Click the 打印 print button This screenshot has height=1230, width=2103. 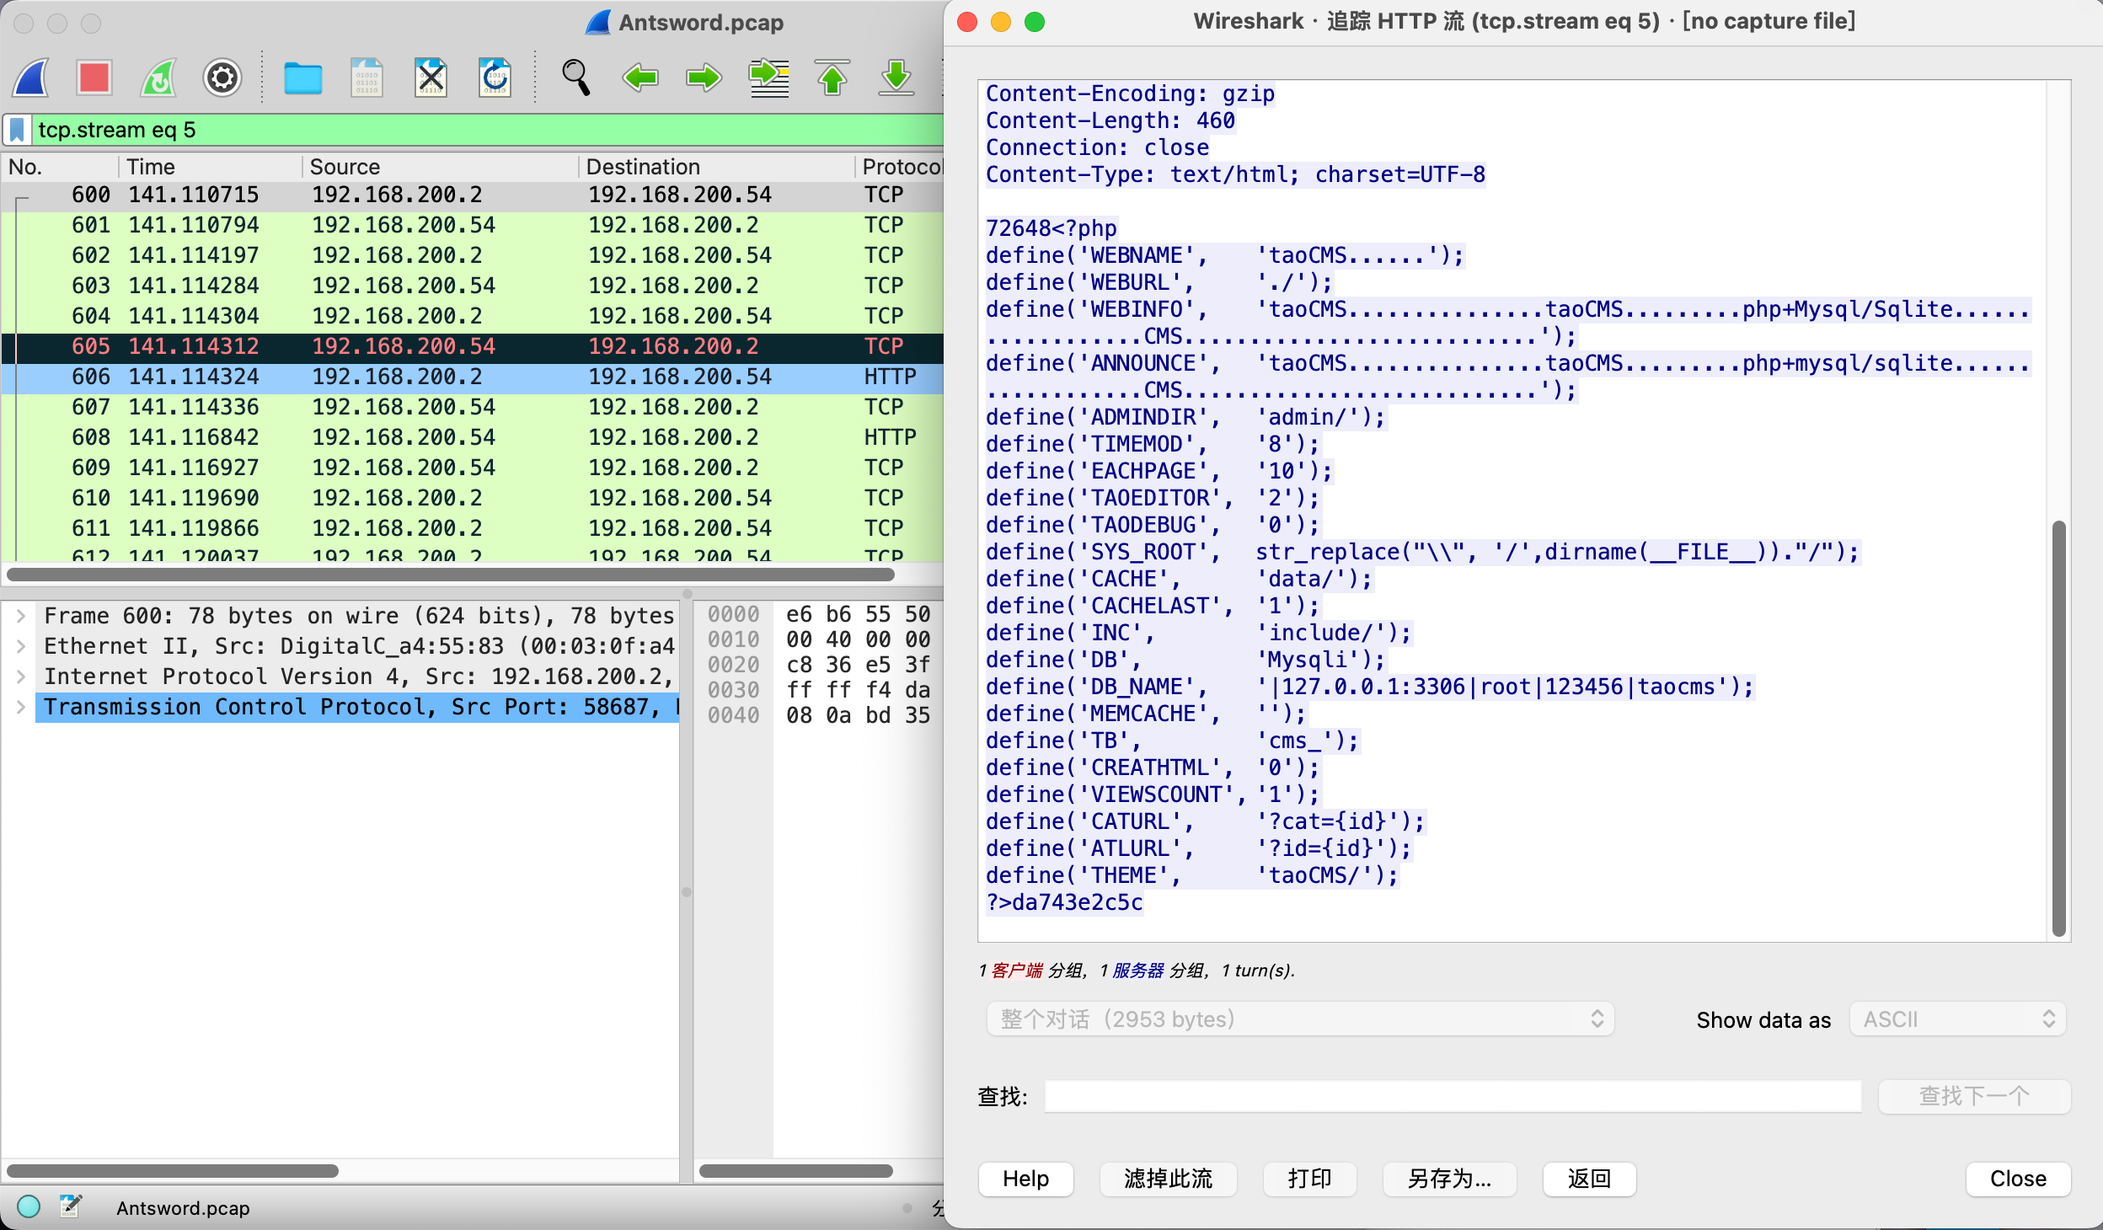coord(1309,1179)
